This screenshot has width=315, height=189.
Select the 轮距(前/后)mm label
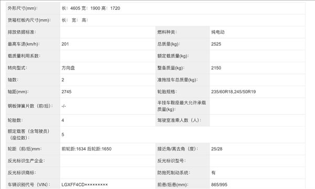point(25,149)
